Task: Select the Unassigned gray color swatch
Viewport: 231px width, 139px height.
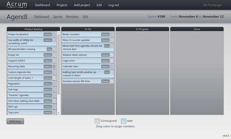Action: tap(97, 121)
